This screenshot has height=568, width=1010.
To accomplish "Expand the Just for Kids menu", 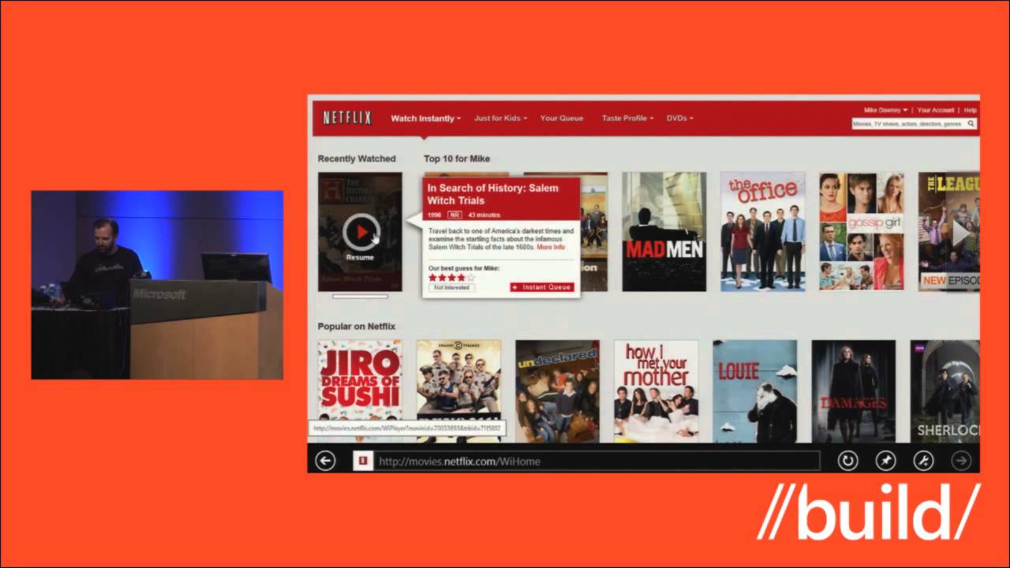I will click(500, 118).
